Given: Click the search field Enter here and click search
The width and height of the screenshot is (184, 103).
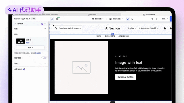Looking at the screenshot, I should [x=68, y=28].
